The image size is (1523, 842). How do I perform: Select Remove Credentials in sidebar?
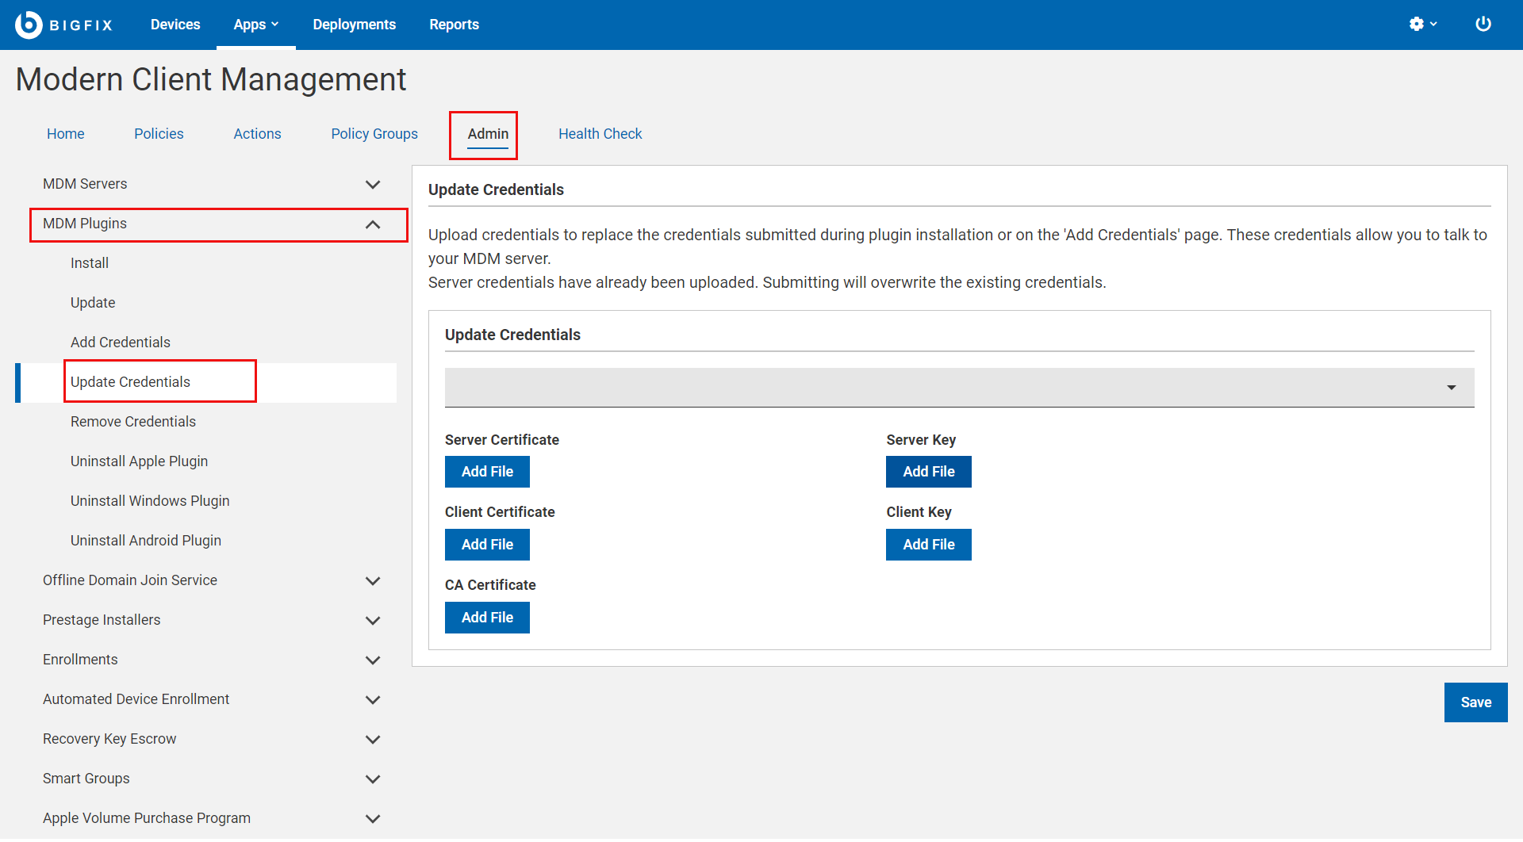click(133, 422)
